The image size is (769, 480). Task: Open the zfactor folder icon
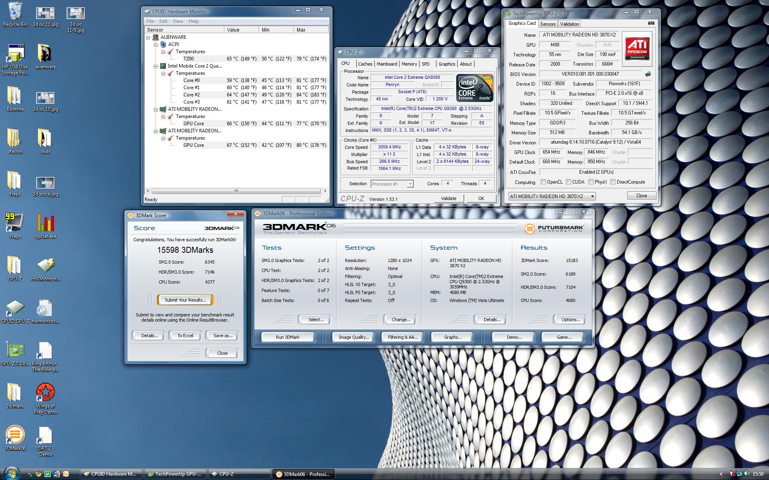(x=15, y=141)
